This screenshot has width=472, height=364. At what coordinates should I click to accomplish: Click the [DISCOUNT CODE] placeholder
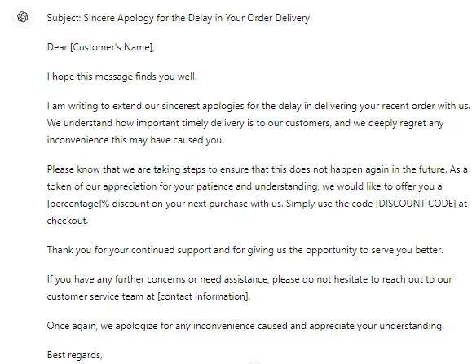(x=416, y=204)
